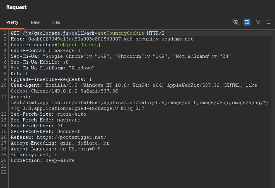Click the Referer portswigger.net URL
Screen dimensions: 275x188
pyautogui.click(x=71, y=137)
